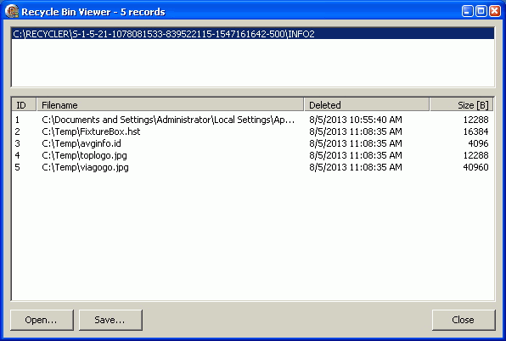Image resolution: width=506 pixels, height=341 pixels.
Task: Select the toplogo.jpg record
Action: [x=253, y=155]
